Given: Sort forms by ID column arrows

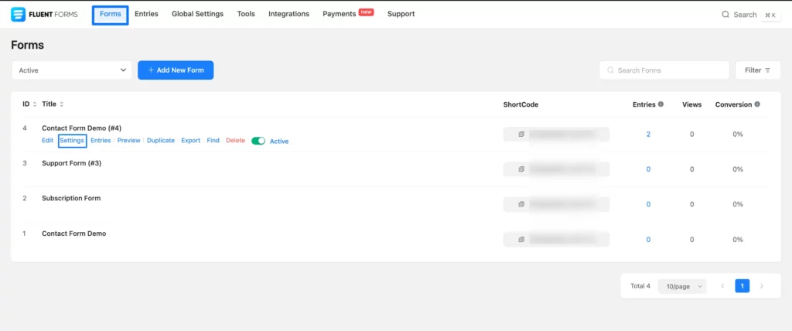Looking at the screenshot, I should click(35, 104).
